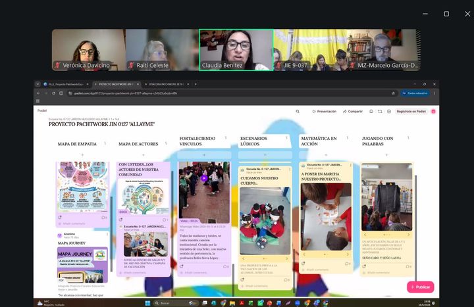Viewport: 474px width, 307px height.
Task: Open JUGANDO CON PALABRAS column options menu
Action: click(x=408, y=138)
